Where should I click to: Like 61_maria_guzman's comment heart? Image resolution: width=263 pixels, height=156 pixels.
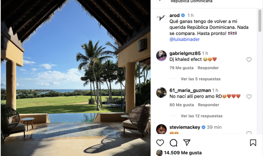[249, 97]
